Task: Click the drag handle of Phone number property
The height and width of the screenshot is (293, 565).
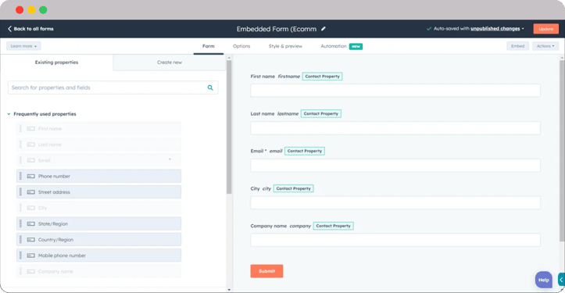Action: pyautogui.click(x=20, y=177)
